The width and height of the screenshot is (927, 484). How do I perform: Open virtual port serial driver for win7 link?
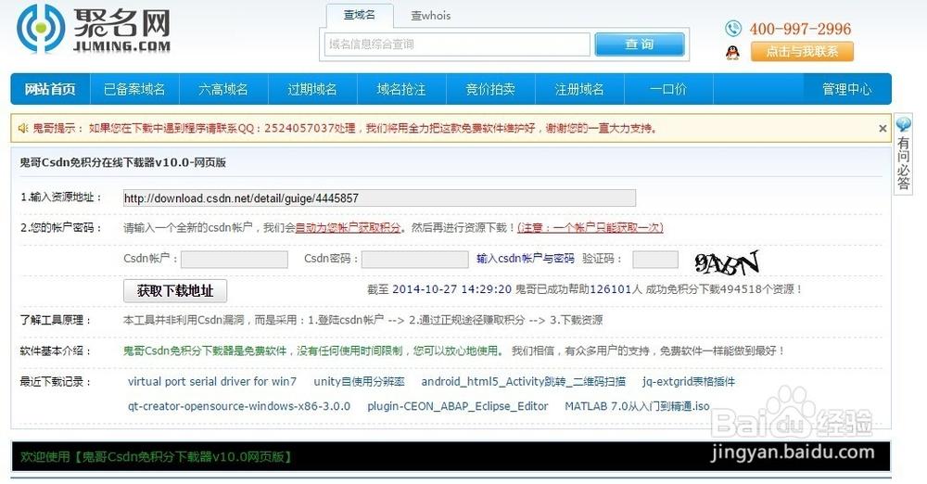(x=212, y=382)
